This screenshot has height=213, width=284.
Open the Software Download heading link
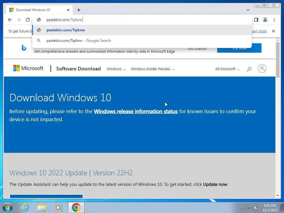pyautogui.click(x=78, y=69)
